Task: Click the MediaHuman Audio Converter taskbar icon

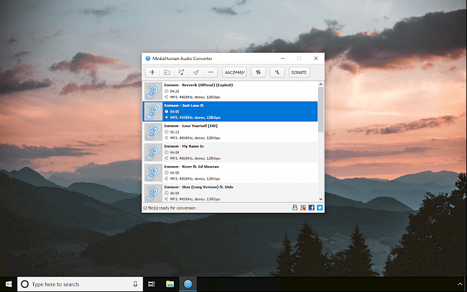Action: tap(188, 284)
